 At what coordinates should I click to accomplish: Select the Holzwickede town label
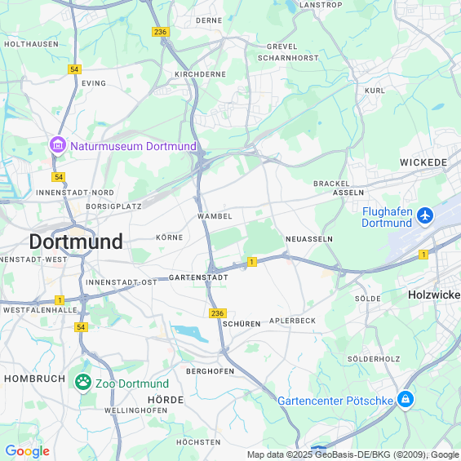point(435,295)
